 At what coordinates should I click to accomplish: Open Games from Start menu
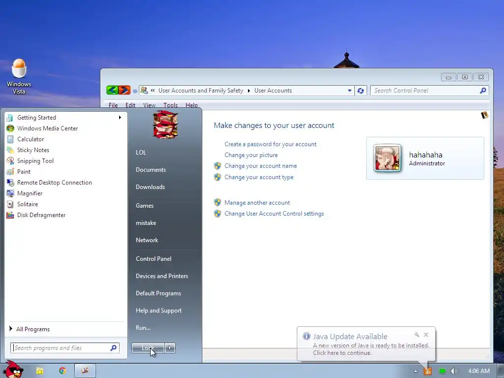145,206
